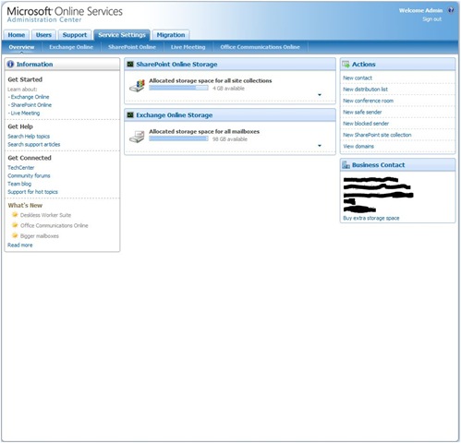The height and width of the screenshot is (443, 461).
Task: Click the '98 GB available' text
Action: [x=230, y=139]
